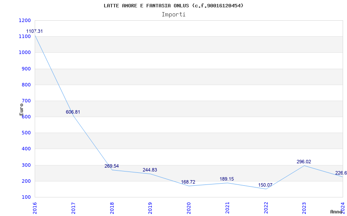The width and height of the screenshot is (347, 216).
Task: Click the x-axis year label 2018
Action: point(112,208)
